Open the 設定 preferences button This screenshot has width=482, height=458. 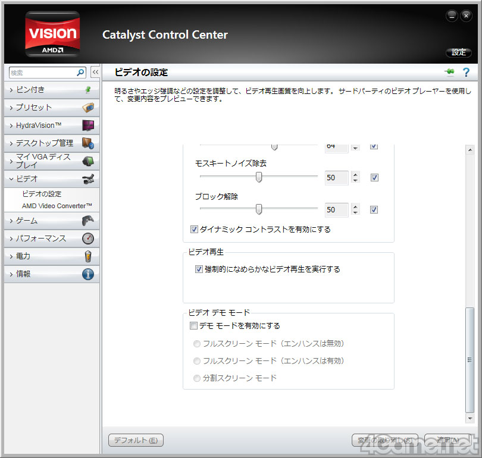point(459,52)
